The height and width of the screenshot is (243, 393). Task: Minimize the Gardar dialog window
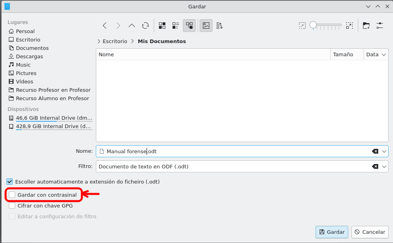pyautogui.click(x=368, y=6)
